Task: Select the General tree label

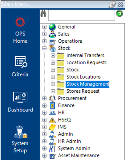Action: tap(67, 27)
